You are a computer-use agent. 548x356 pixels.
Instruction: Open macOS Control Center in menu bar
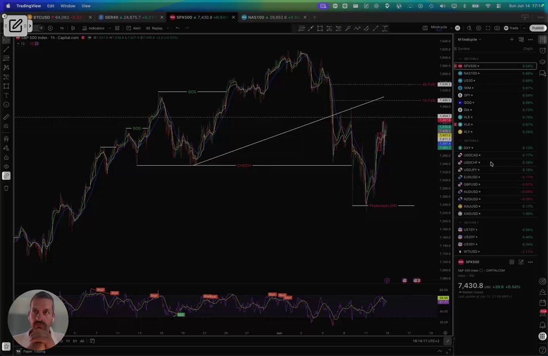pyautogui.click(x=499, y=6)
